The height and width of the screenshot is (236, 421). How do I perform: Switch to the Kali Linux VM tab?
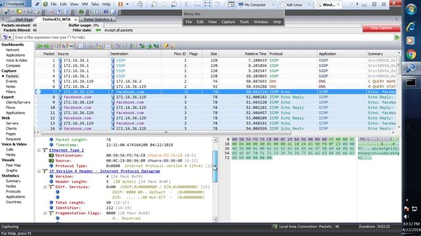(294, 5)
